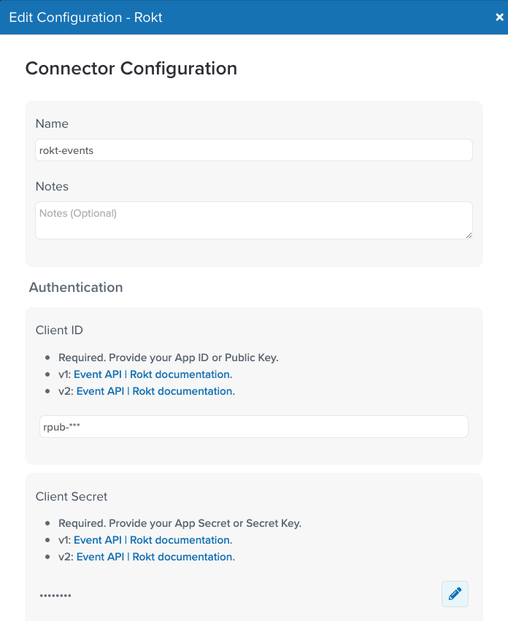508x621 pixels.
Task: Close the Edit Configuration dialog
Action: pyautogui.click(x=499, y=17)
